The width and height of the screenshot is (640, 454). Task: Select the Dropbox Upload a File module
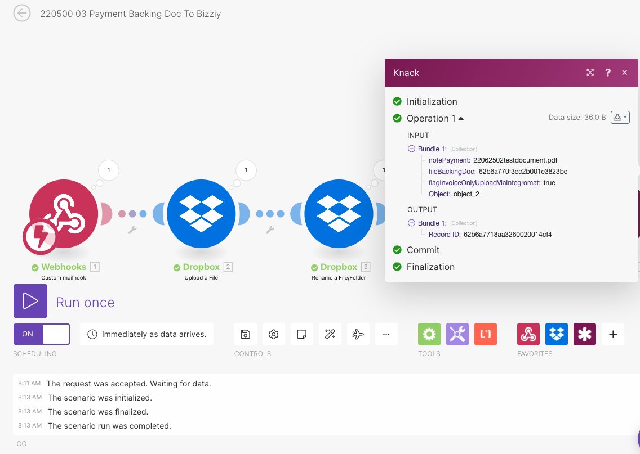click(201, 214)
